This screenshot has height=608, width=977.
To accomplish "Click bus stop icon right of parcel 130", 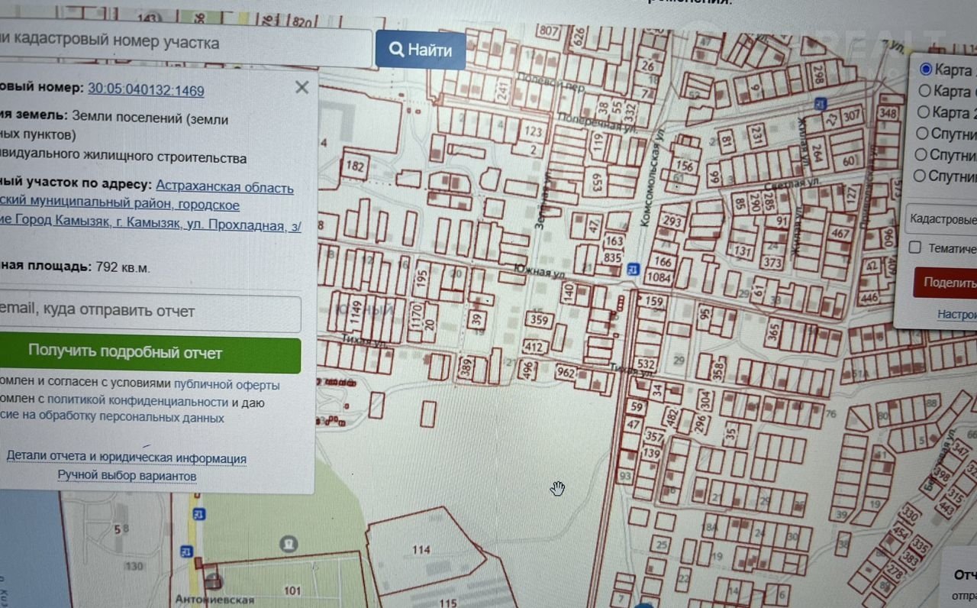I will (x=185, y=551).
